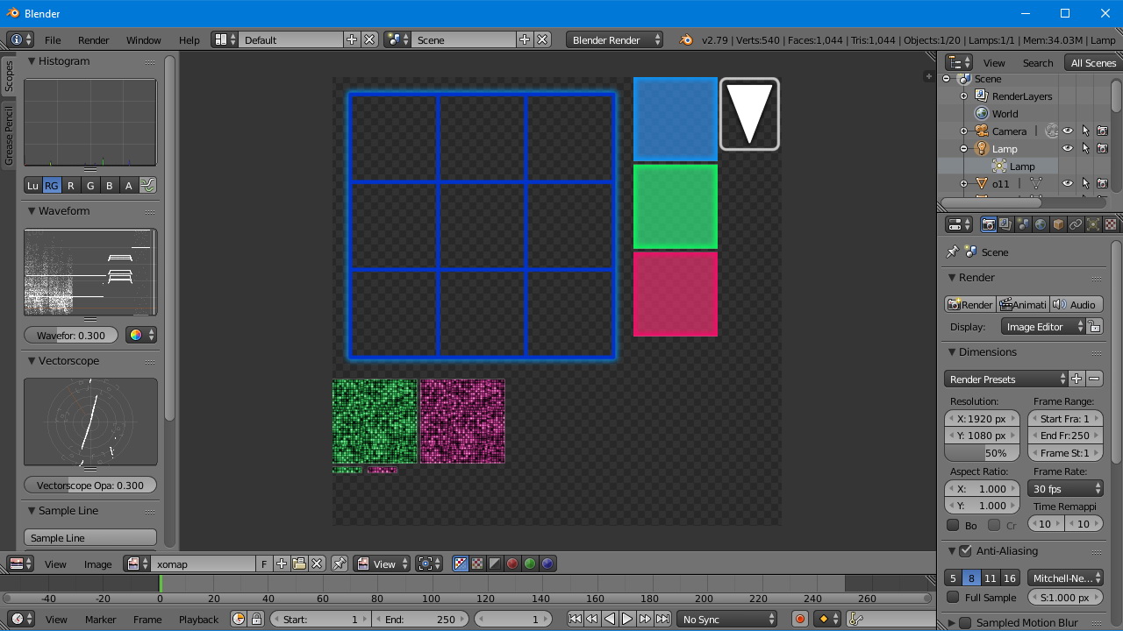The image size is (1123, 631).
Task: Toggle fake user F for xomap
Action: (x=264, y=564)
